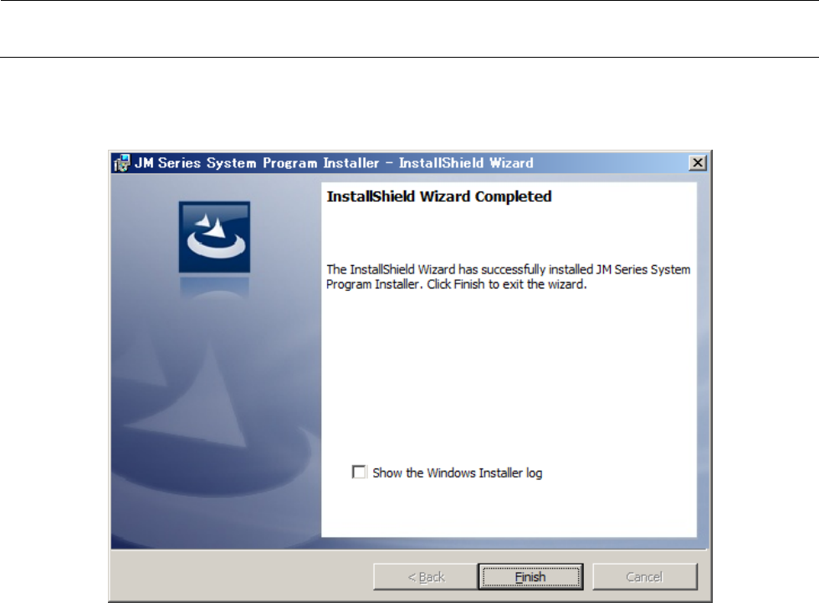This screenshot has width=819, height=603.
Task: Enable the Show the Windows Installer log checkbox
Action: pos(359,472)
